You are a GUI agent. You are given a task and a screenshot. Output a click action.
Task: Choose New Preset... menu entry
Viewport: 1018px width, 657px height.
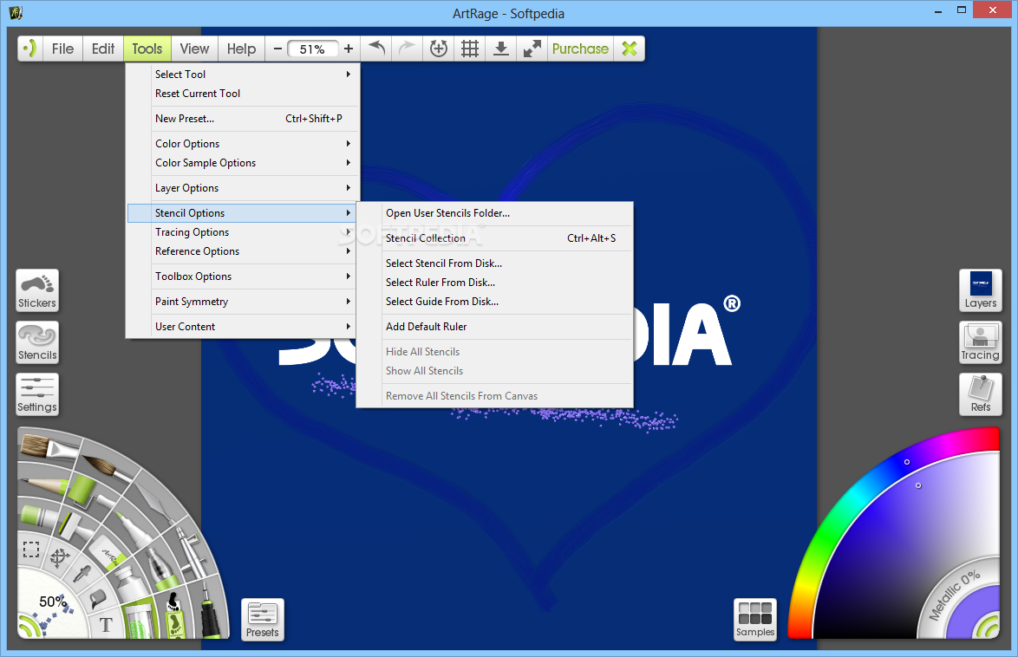[x=243, y=118]
